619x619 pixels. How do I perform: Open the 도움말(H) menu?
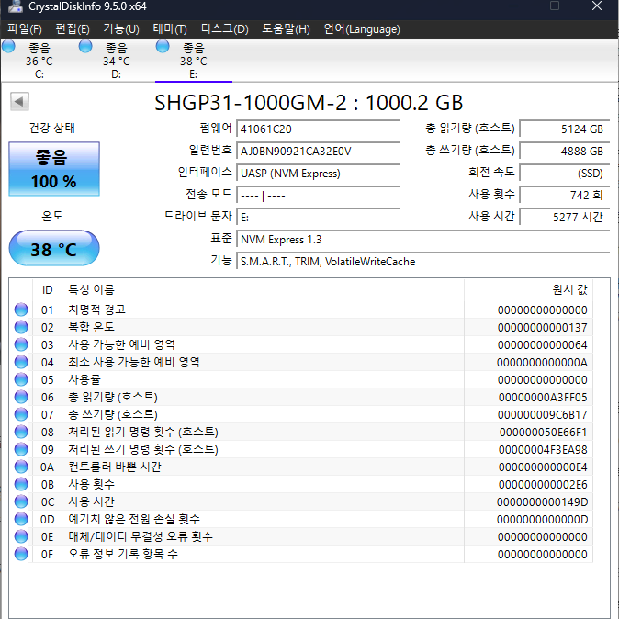(x=286, y=29)
